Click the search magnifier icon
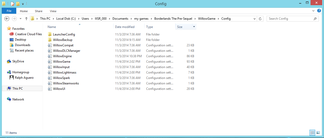 point(315,19)
